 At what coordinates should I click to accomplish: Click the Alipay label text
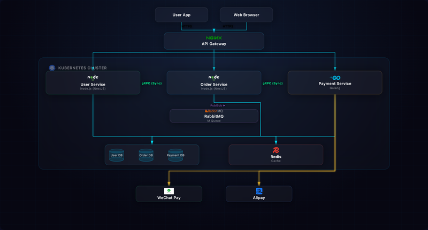(259, 197)
